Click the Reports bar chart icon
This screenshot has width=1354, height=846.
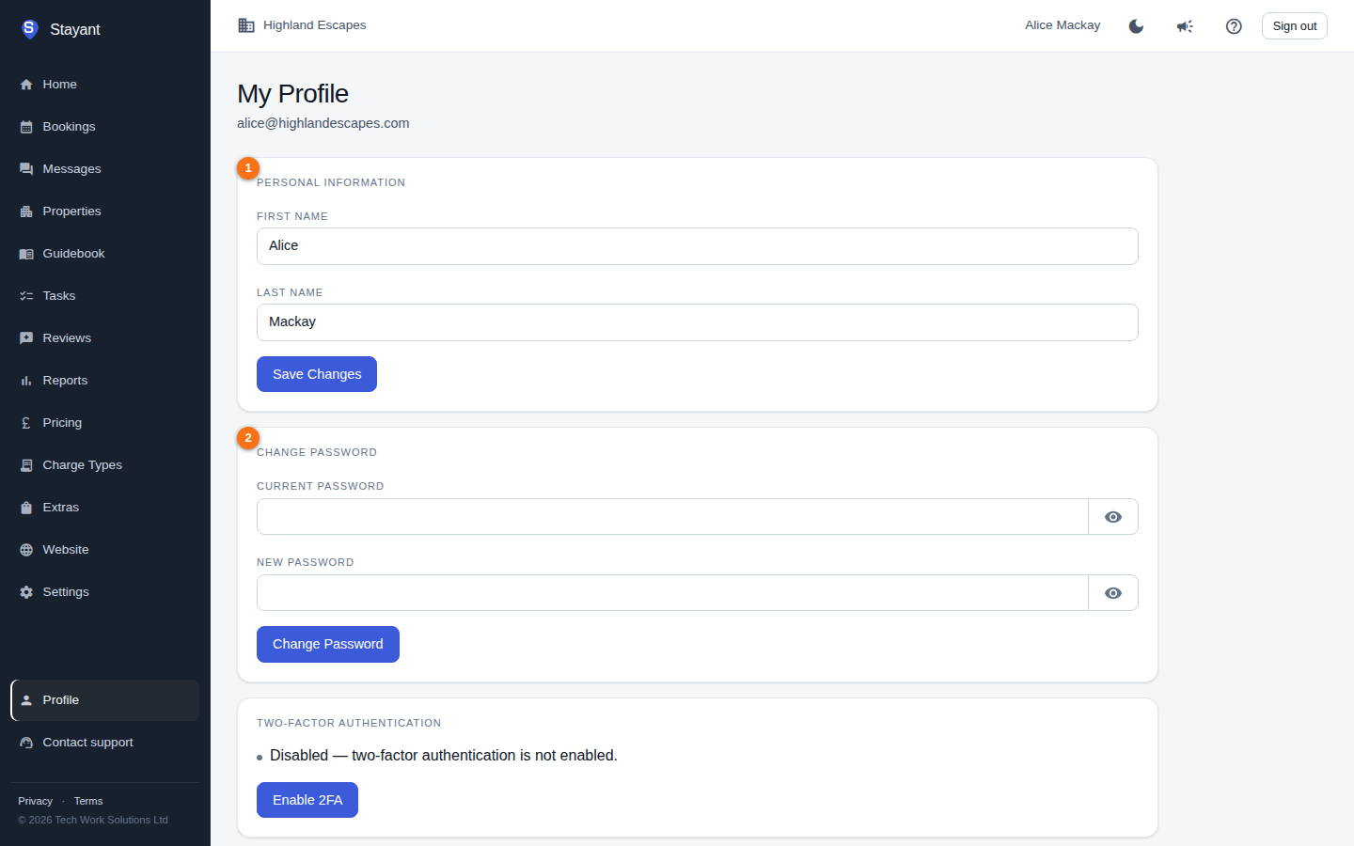[x=26, y=381]
